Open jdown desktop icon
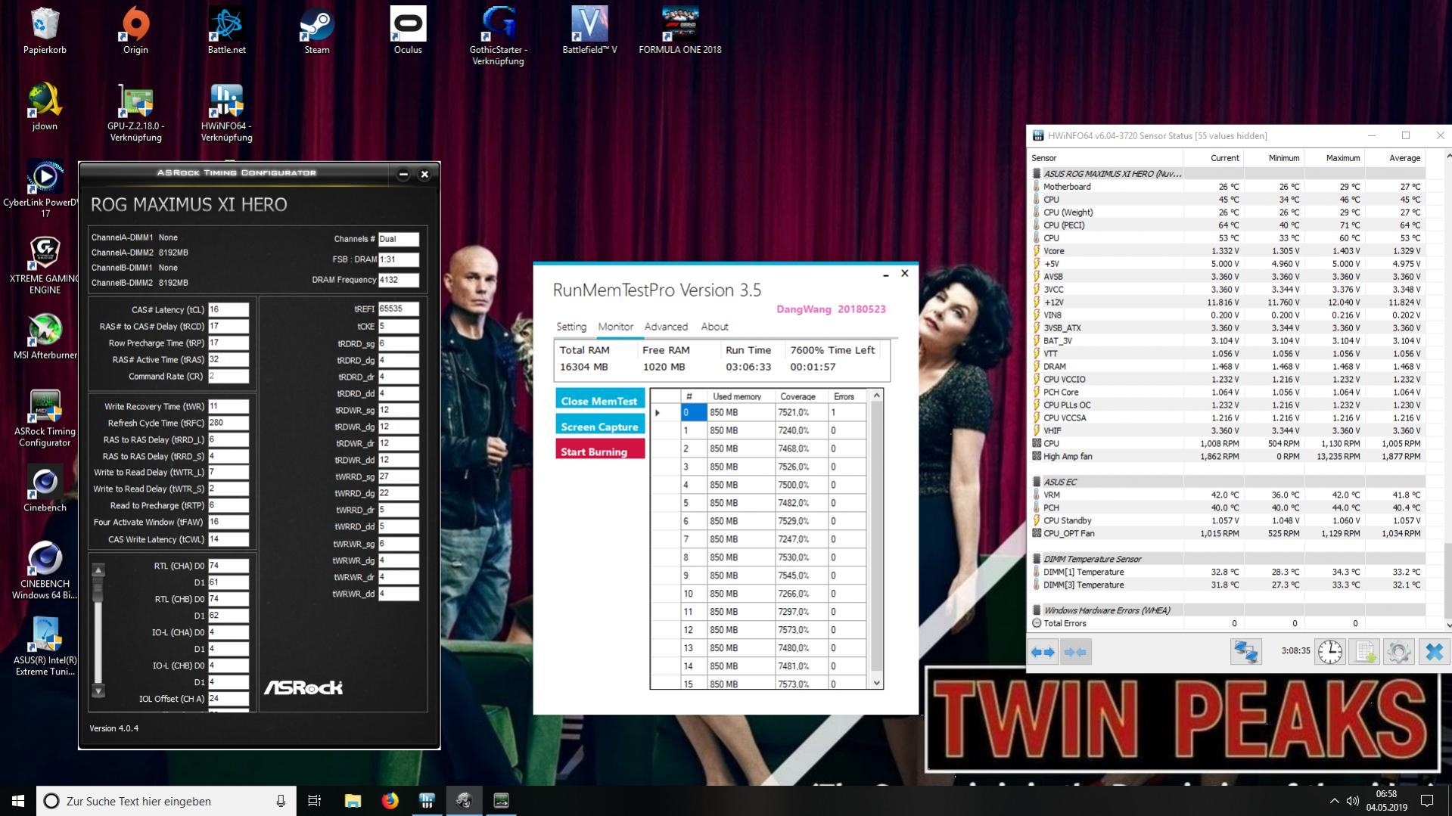 45,107
